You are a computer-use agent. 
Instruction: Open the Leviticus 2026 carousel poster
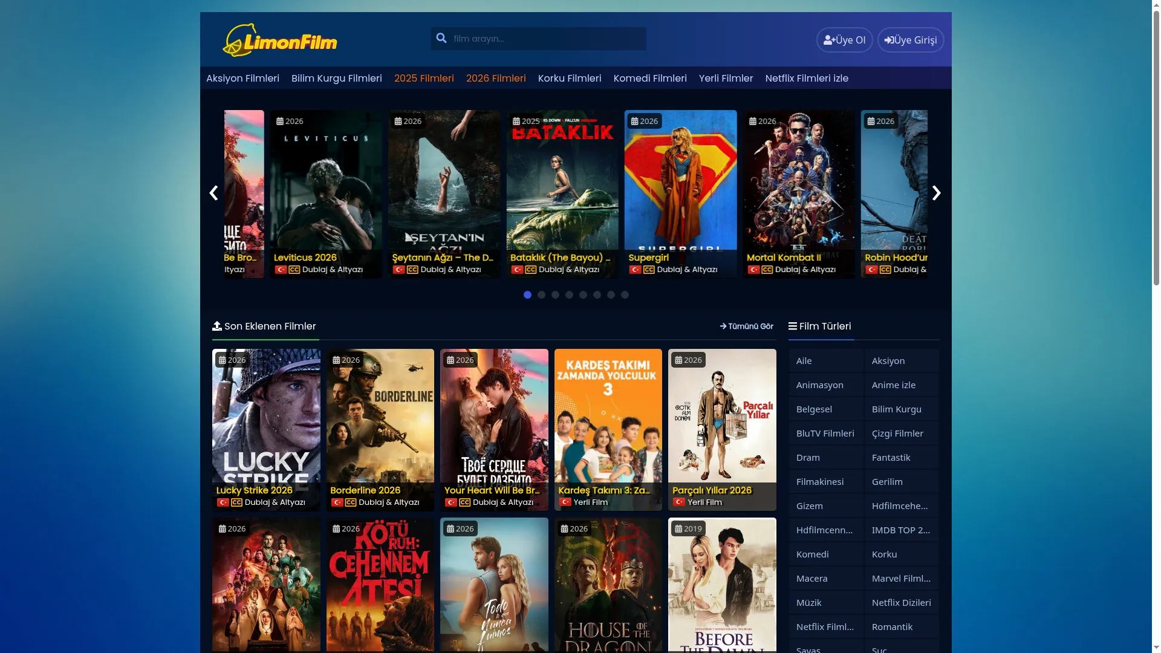point(326,194)
